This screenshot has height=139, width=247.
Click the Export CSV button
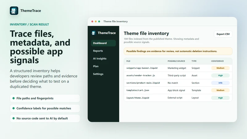coord(223,34)
